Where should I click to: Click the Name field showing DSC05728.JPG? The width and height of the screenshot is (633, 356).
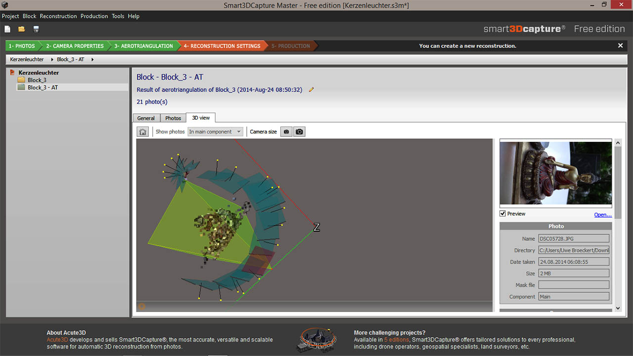pyautogui.click(x=574, y=238)
